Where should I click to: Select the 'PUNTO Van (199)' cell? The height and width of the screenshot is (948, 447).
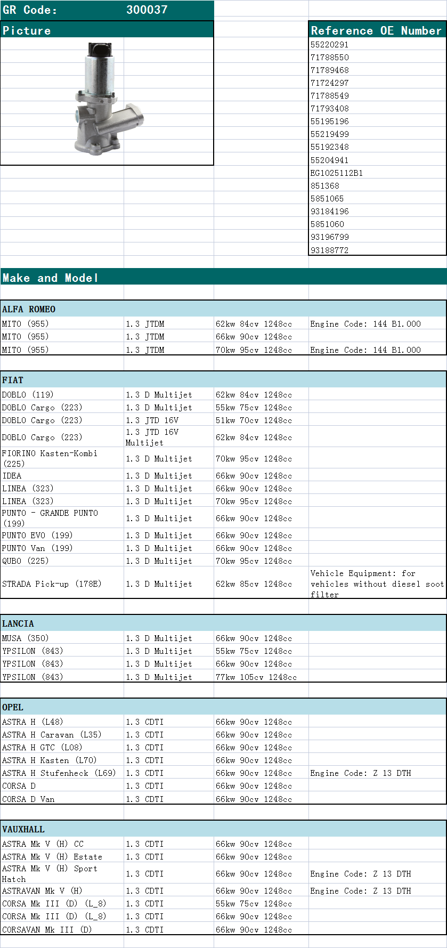coord(62,548)
